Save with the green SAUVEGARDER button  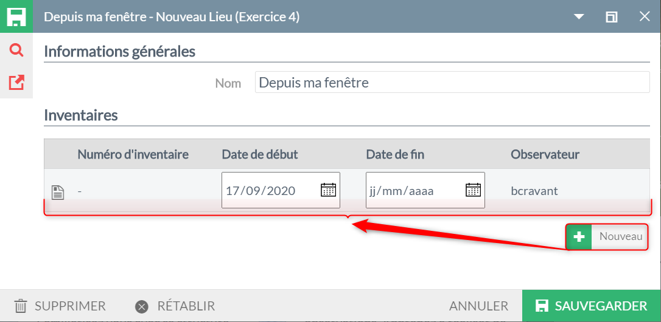point(592,306)
